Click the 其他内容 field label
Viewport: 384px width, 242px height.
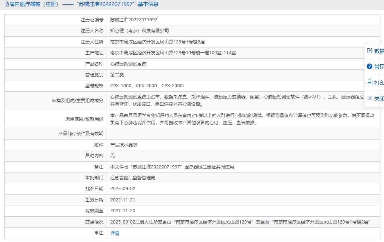coord(94,156)
